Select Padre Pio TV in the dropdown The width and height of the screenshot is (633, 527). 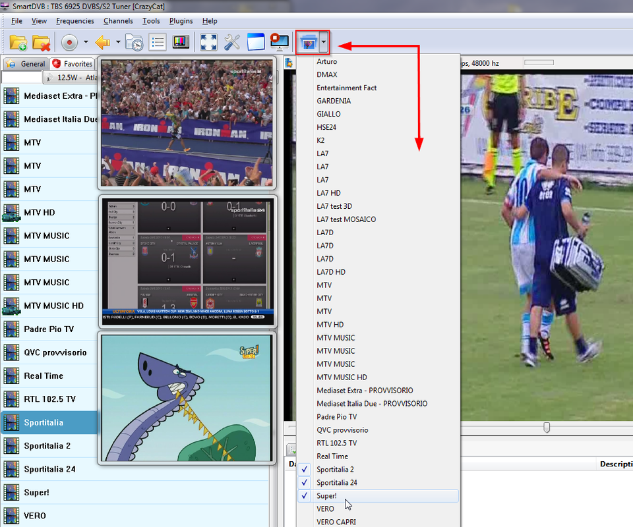coord(377,417)
